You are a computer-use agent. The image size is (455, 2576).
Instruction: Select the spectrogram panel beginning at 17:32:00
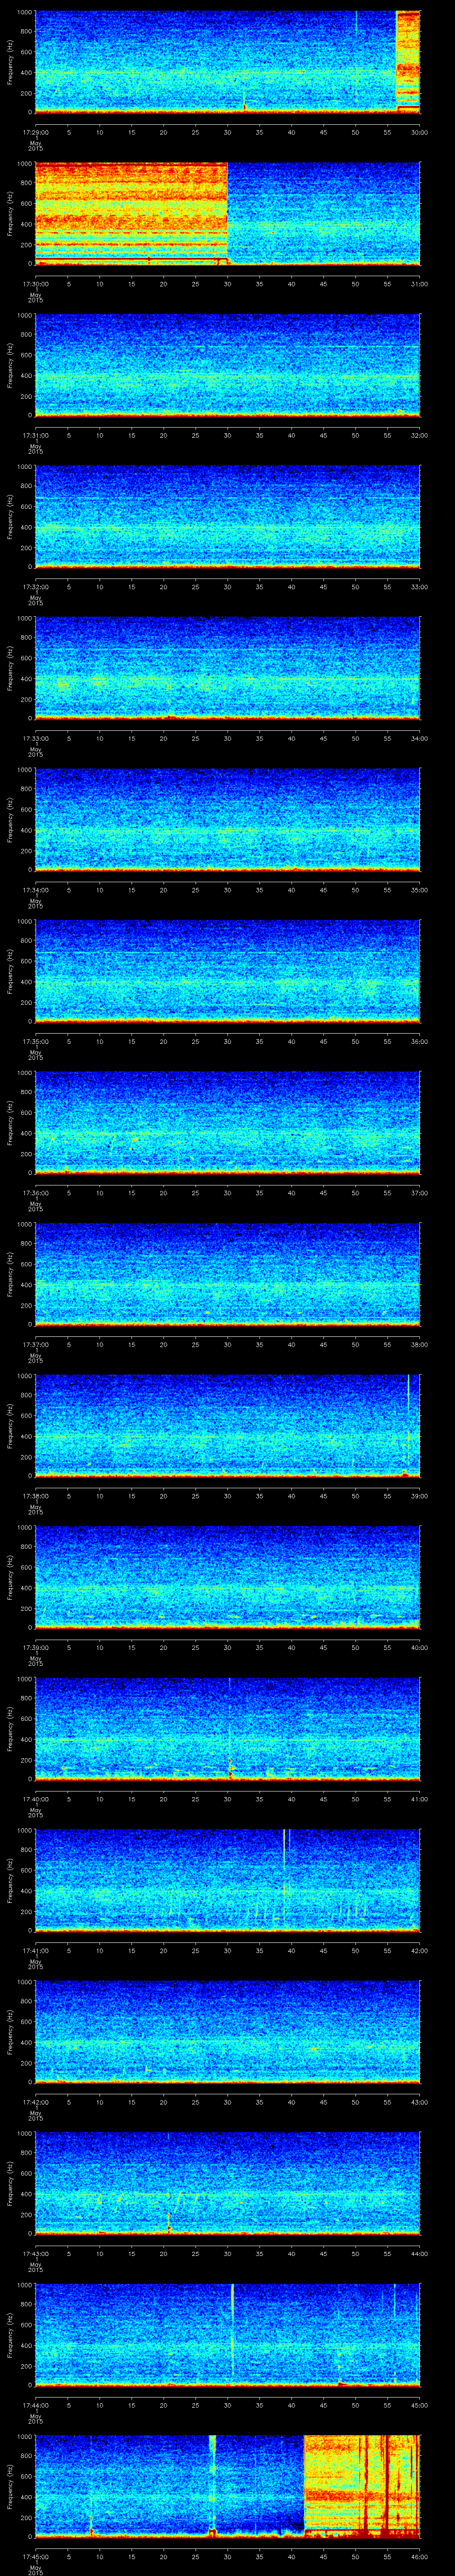click(x=227, y=516)
